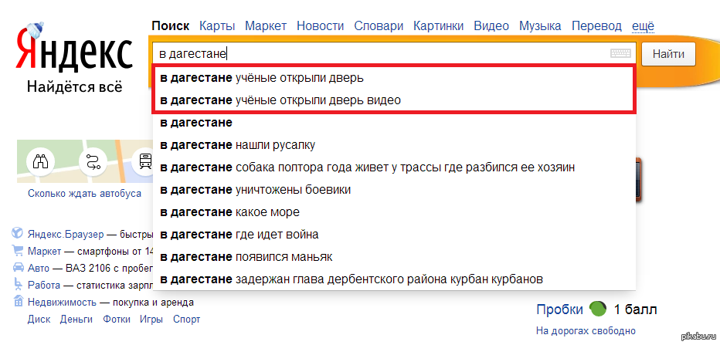
Task: Click the Яндекс.Браузер icon
Action: point(17,233)
